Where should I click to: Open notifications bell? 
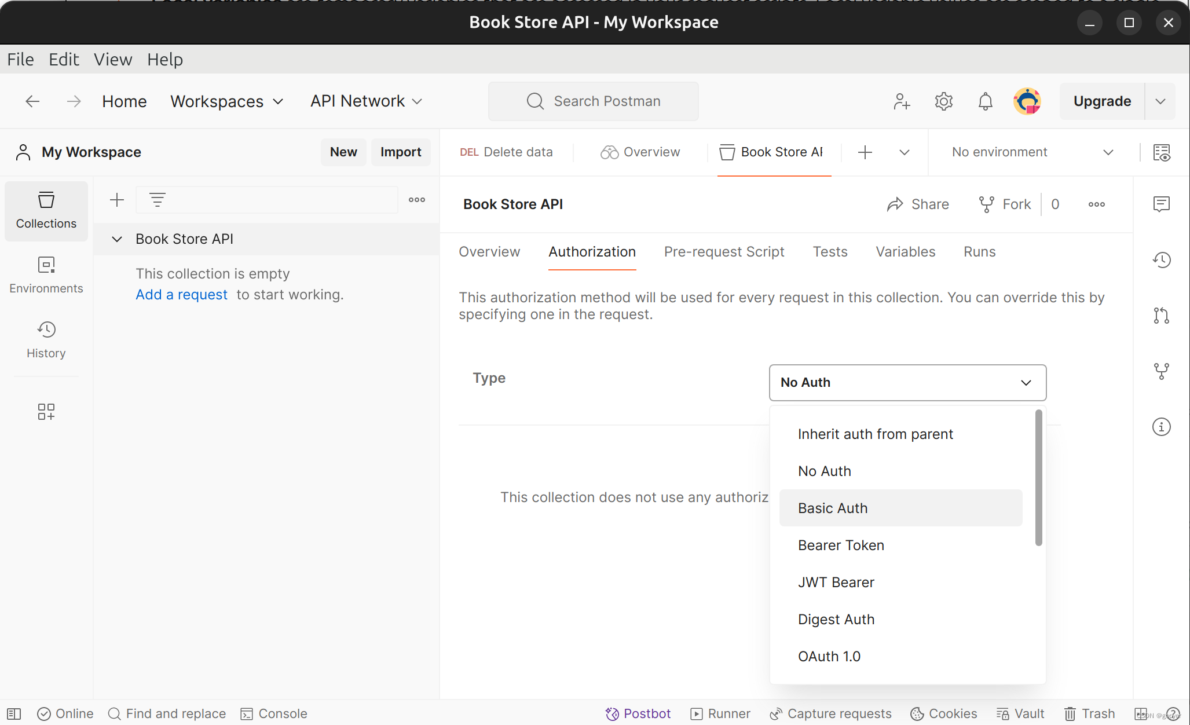(985, 101)
